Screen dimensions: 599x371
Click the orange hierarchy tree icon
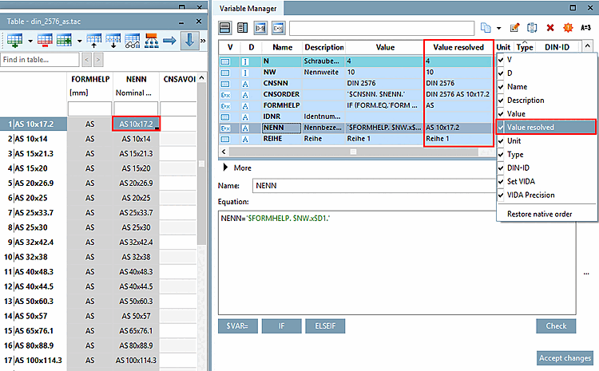pyautogui.click(x=151, y=39)
